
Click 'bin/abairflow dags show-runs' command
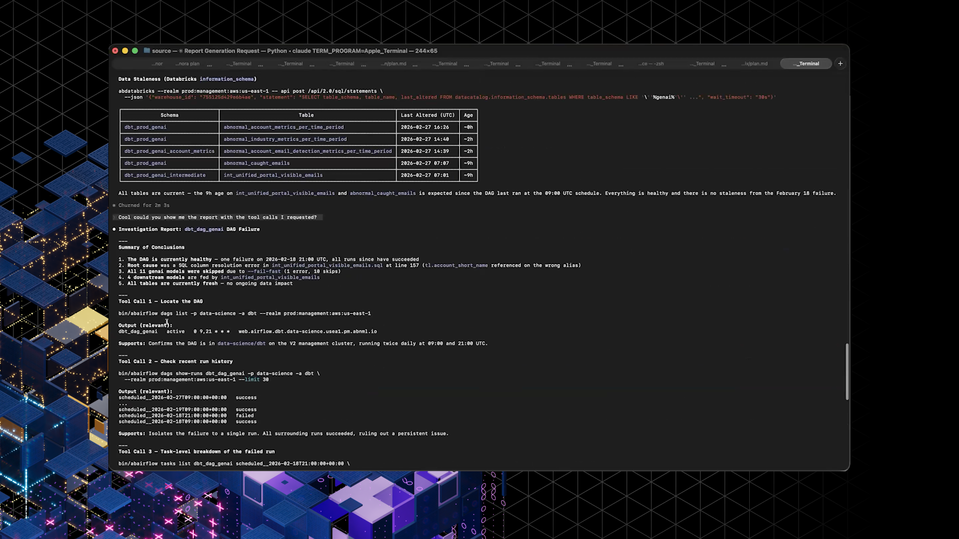[219, 373]
